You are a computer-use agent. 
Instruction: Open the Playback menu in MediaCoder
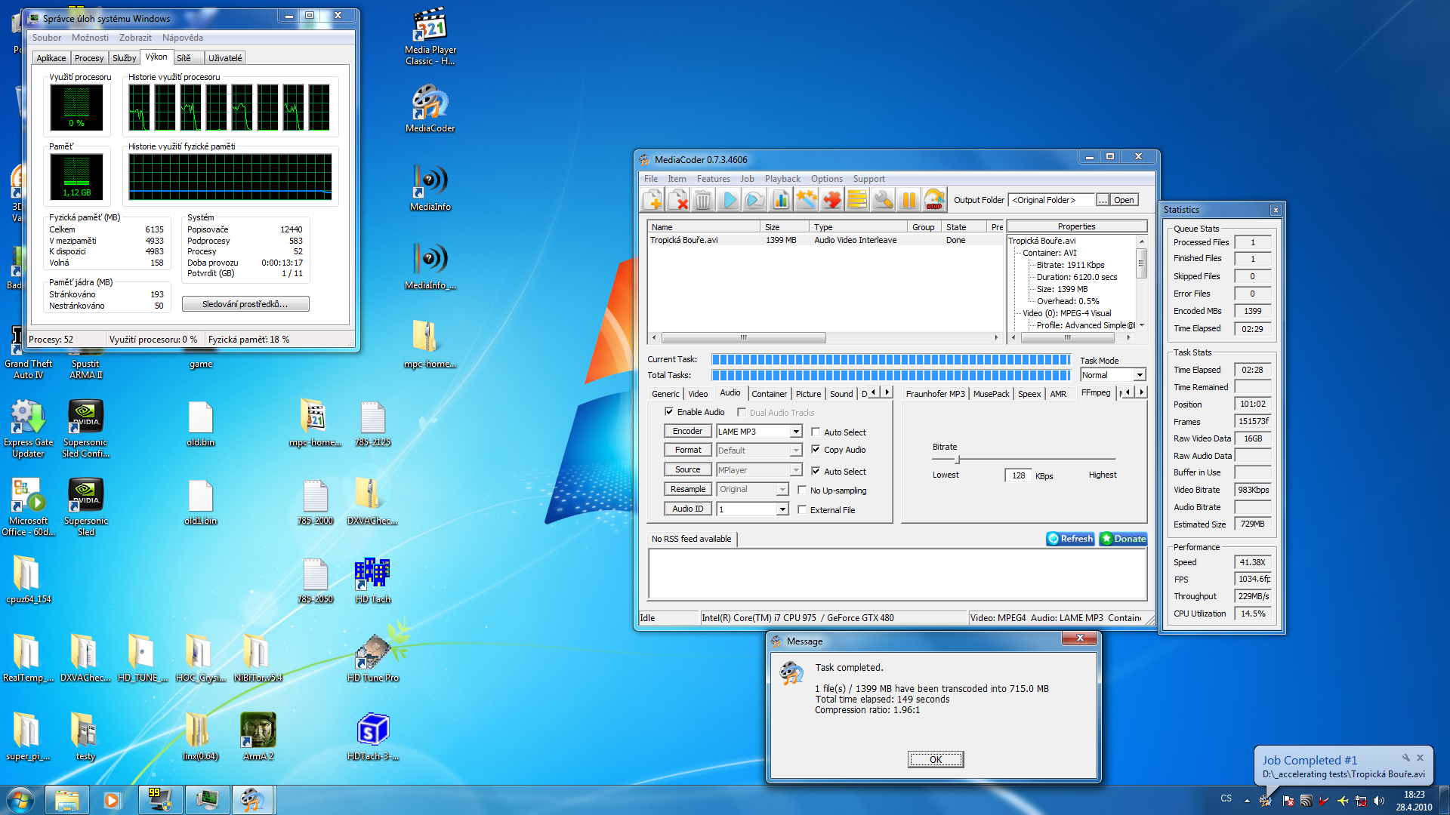pos(782,179)
